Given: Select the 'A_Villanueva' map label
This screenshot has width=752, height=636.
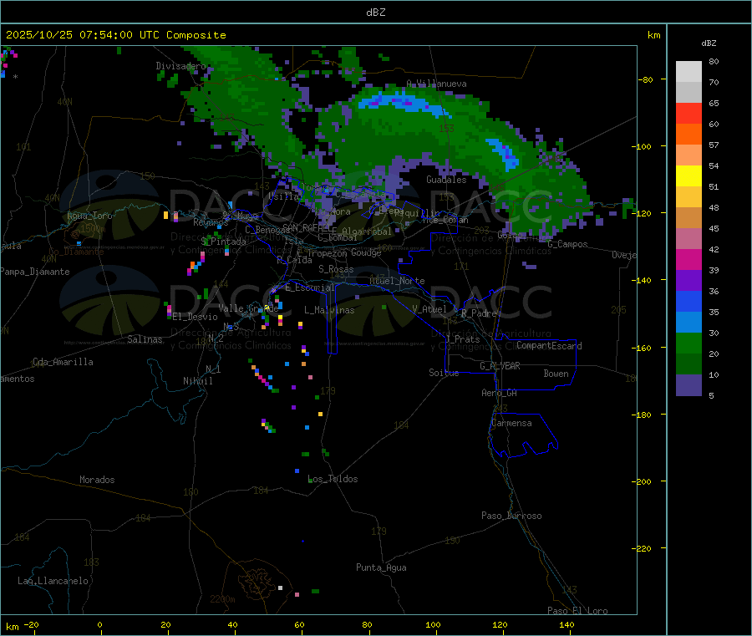Looking at the screenshot, I should 436,84.
